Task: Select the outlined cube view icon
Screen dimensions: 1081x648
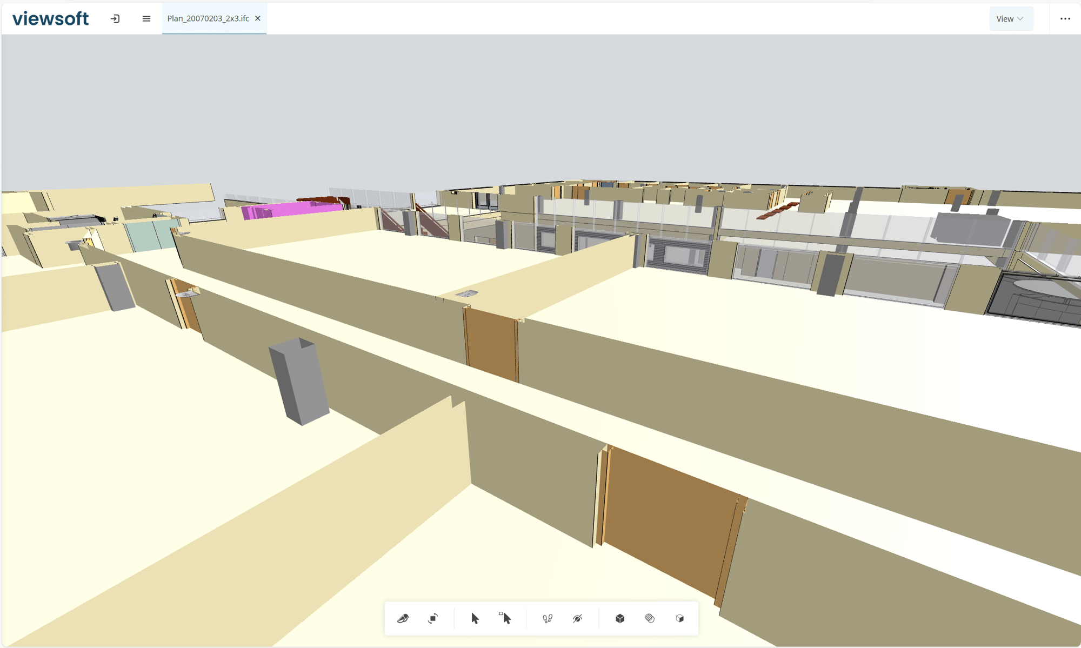Action: point(679,618)
